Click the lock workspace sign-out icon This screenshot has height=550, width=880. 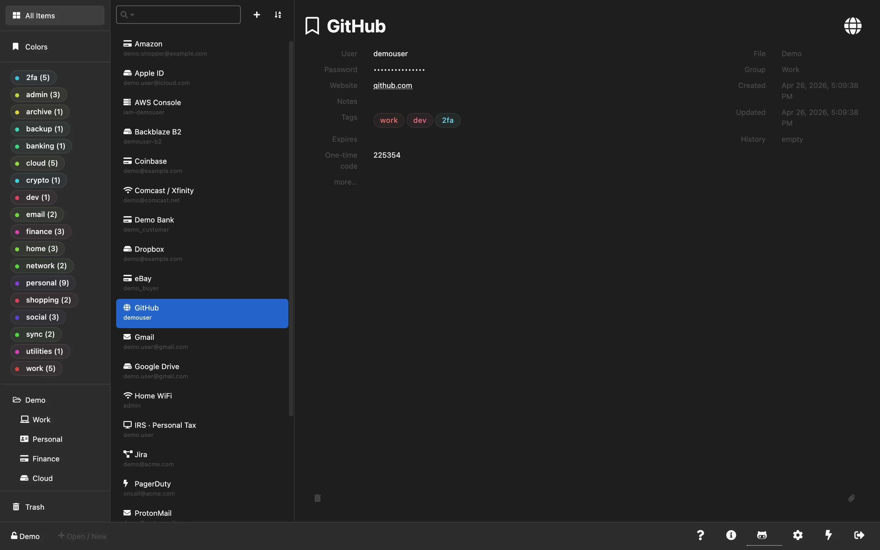(x=859, y=535)
